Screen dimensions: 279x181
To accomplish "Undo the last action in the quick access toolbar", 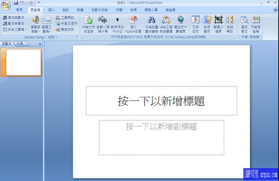I will coord(22,3).
